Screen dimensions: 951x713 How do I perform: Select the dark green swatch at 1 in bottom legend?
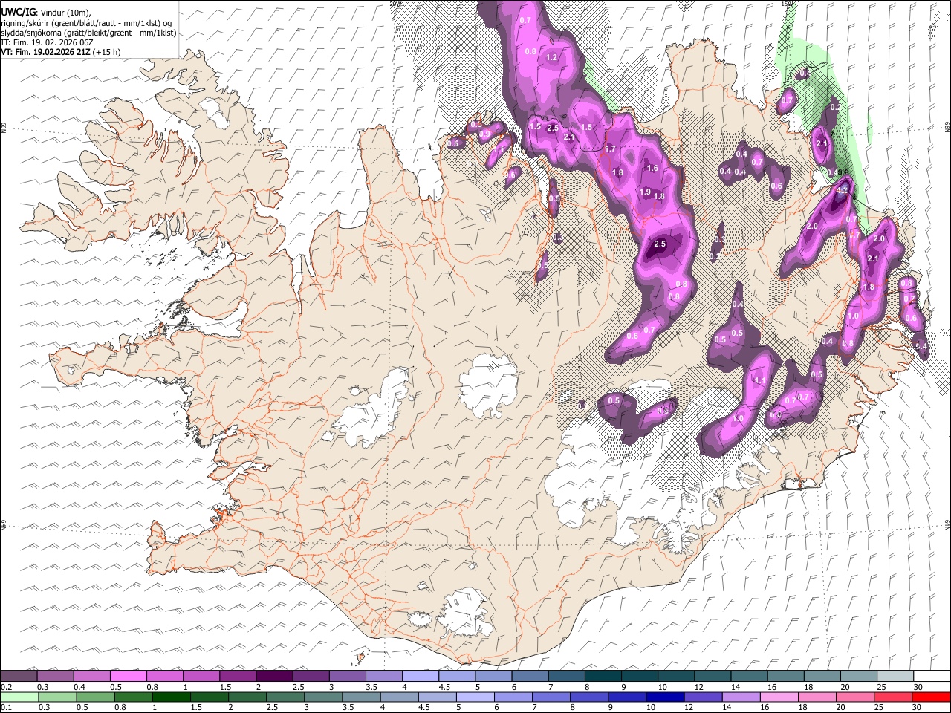tap(172, 697)
